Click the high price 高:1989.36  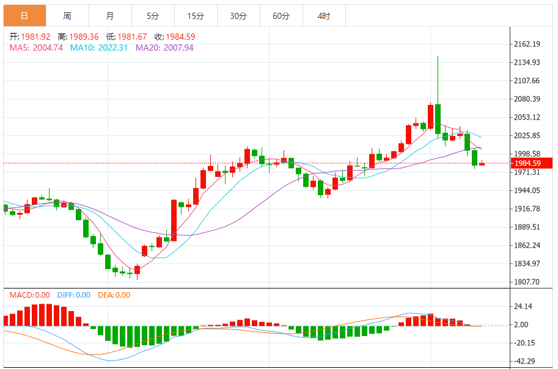[x=78, y=37]
